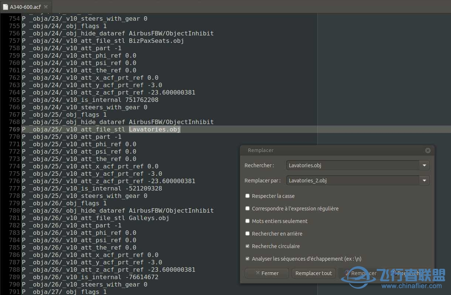Close the A340-600.acf tab
This screenshot has height=295, width=451.
pos(45,7)
